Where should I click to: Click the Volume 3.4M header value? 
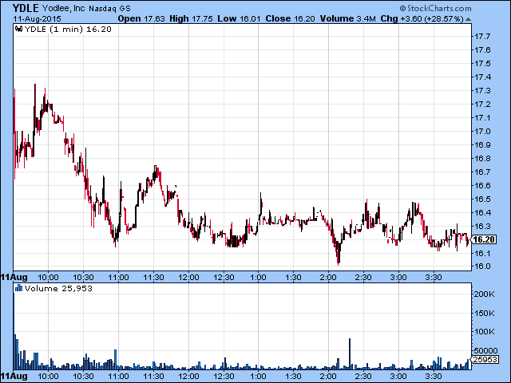pyautogui.click(x=348, y=18)
